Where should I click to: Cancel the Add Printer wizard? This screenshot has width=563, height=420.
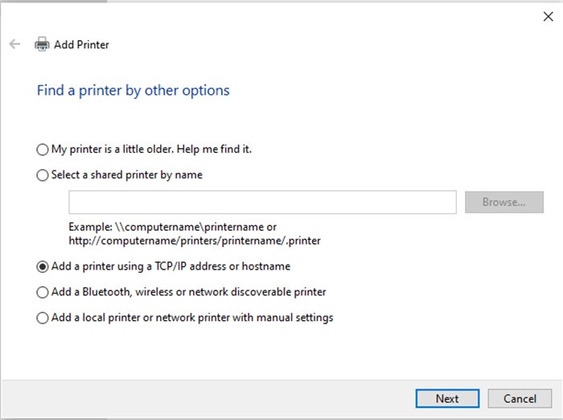point(520,398)
